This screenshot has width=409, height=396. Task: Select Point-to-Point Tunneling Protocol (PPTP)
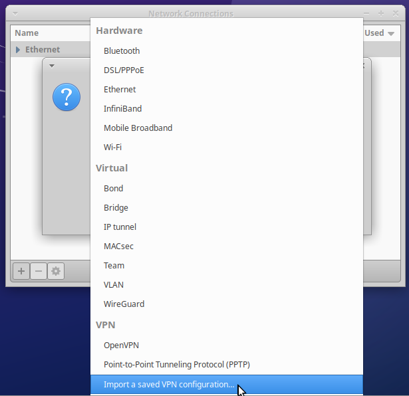tap(176, 365)
